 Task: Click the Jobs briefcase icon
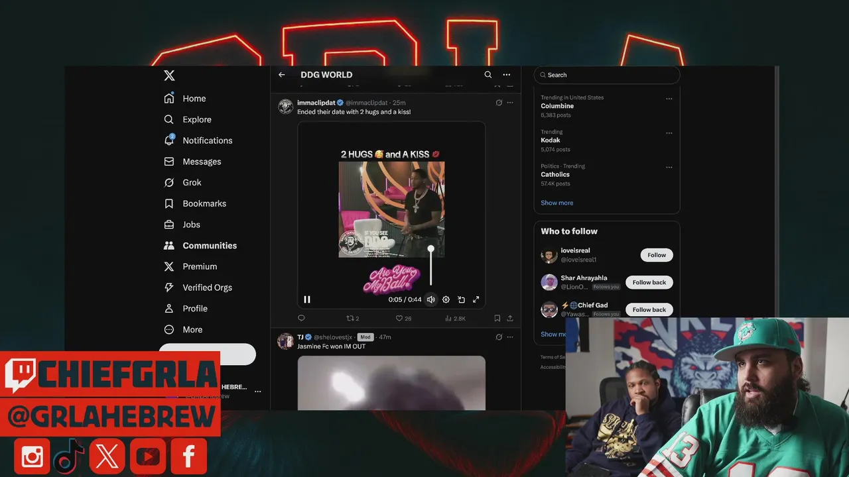[x=169, y=225]
